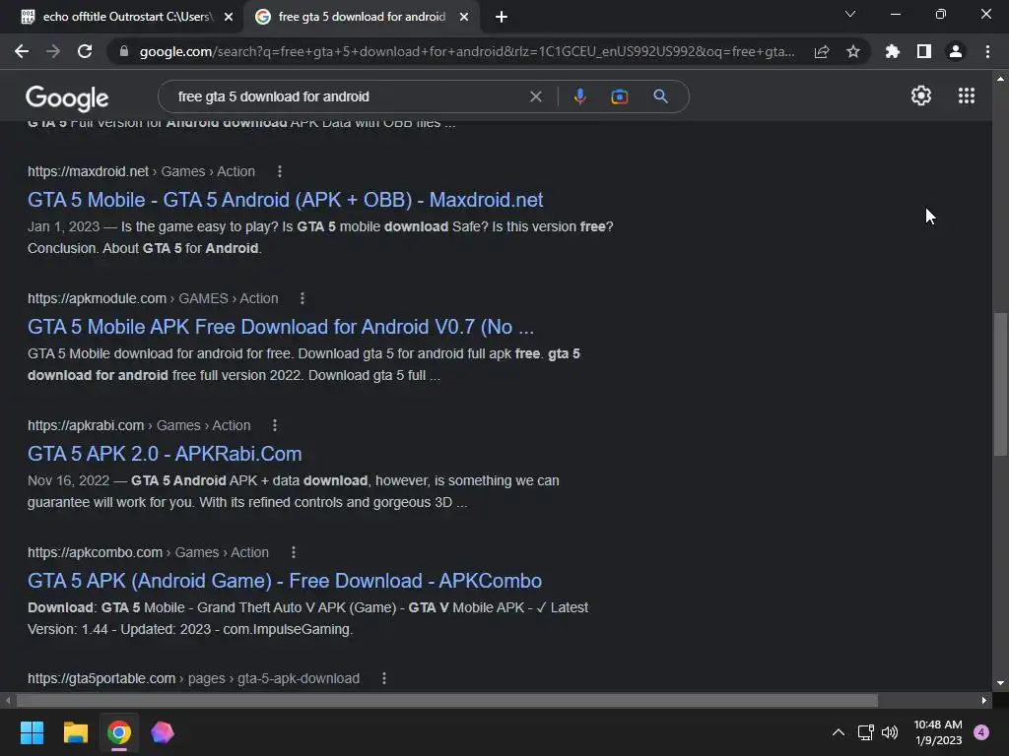Start voice search with microphone icon
The height and width of the screenshot is (756, 1009).
click(579, 96)
